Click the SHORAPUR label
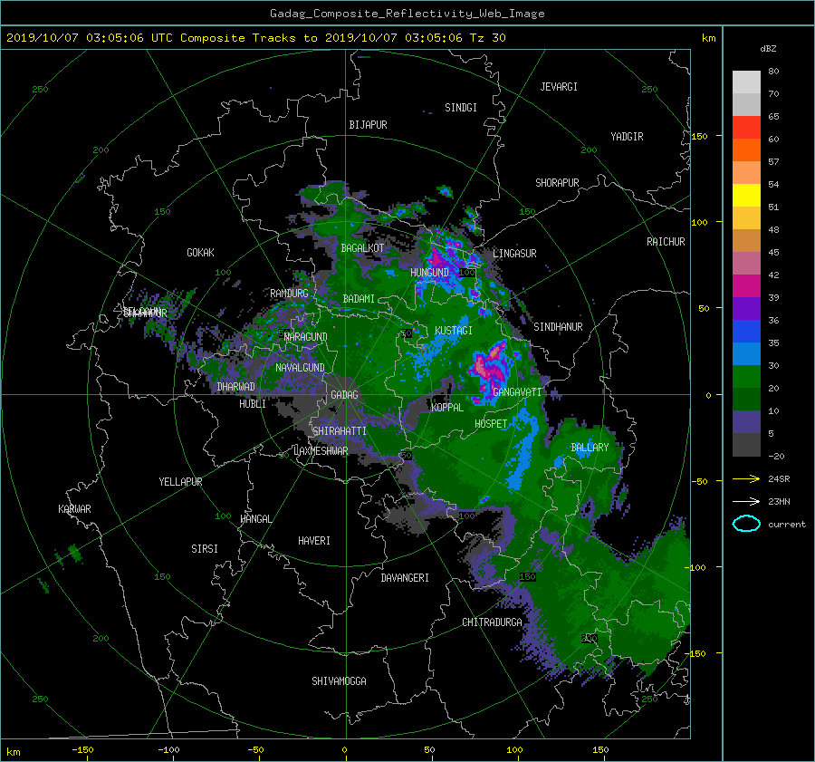Viewport: 815px width, 762px height. [x=557, y=182]
